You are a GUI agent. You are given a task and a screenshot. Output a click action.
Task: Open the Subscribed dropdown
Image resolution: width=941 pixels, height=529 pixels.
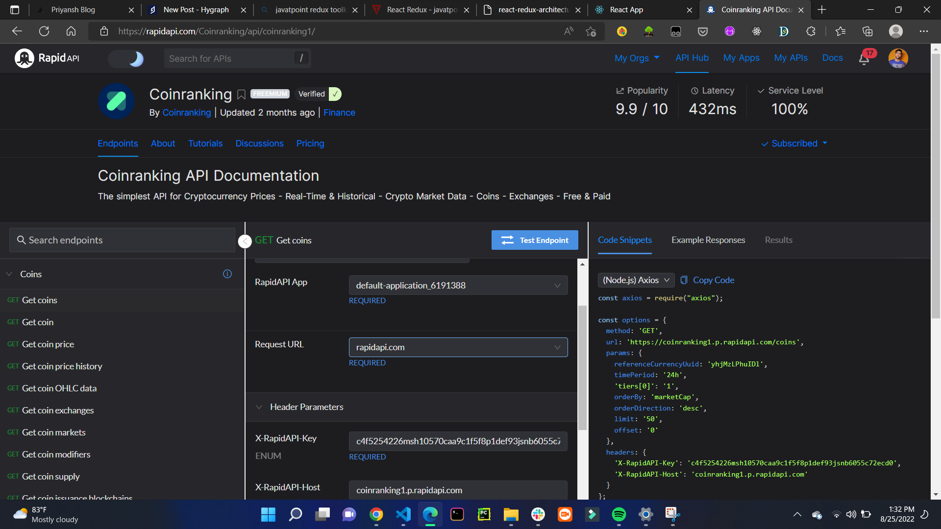tap(794, 144)
